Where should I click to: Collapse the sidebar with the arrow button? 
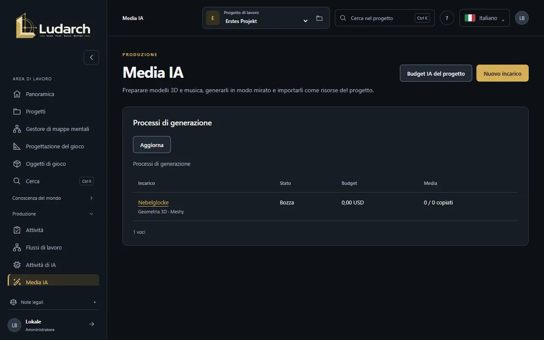(91, 57)
